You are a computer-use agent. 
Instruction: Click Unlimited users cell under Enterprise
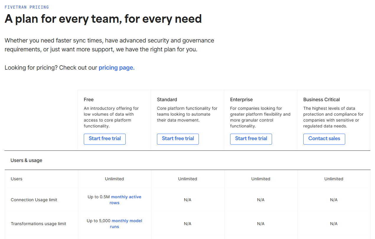click(x=261, y=179)
